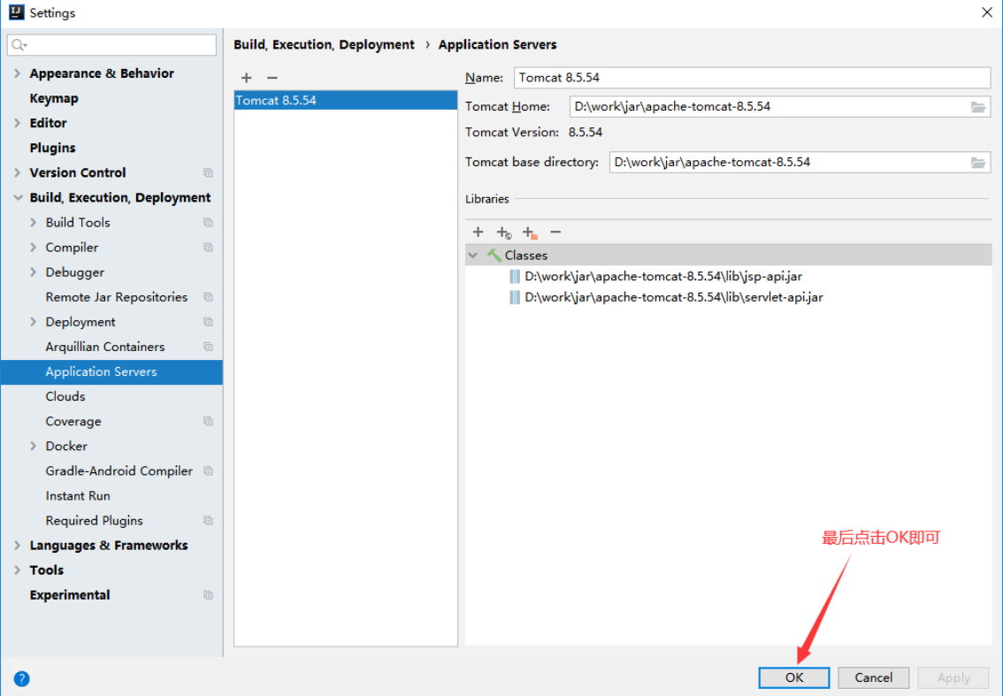Click the Tomcat base directory field
Viewport: 1003px width, 696px height.
789,163
